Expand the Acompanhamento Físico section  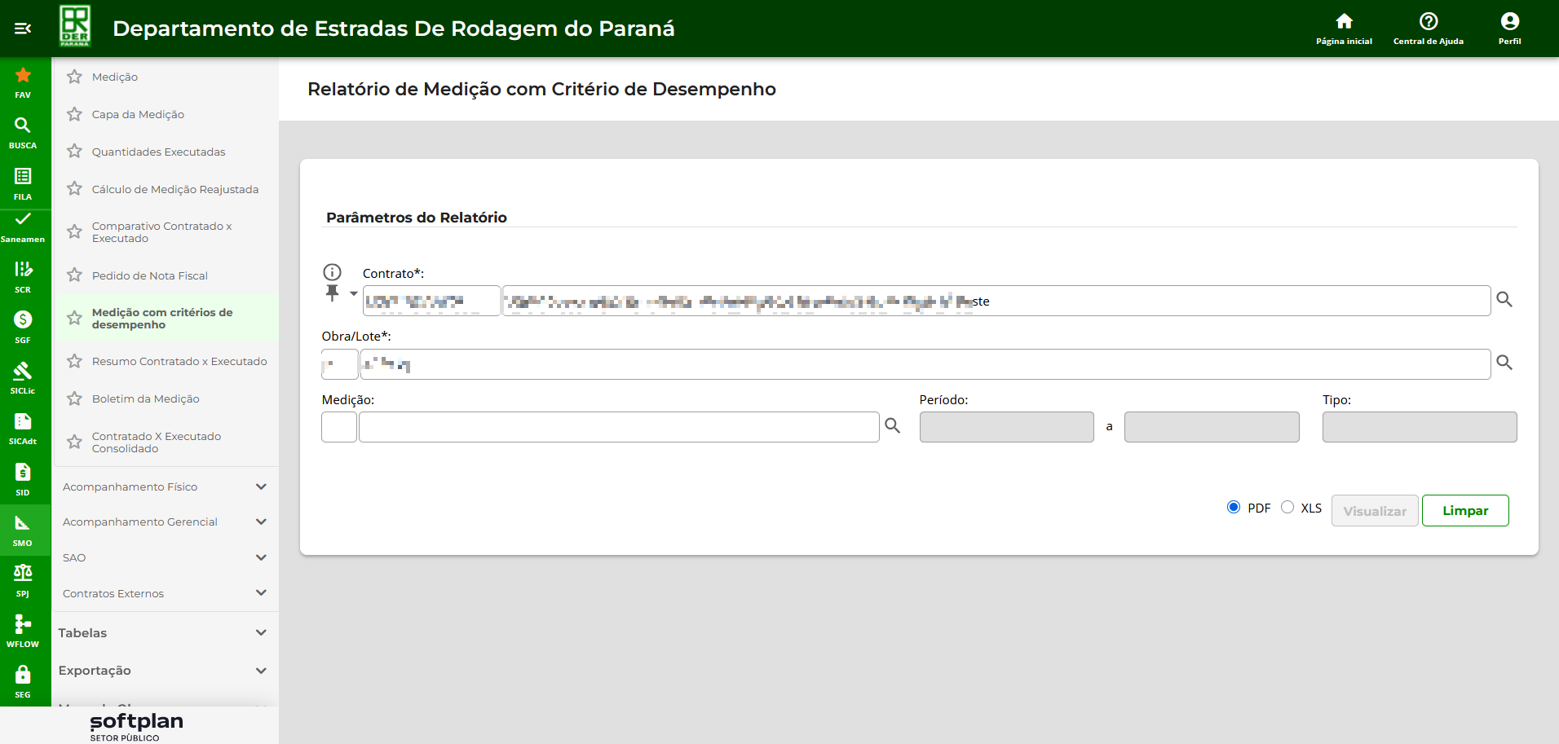coord(261,486)
